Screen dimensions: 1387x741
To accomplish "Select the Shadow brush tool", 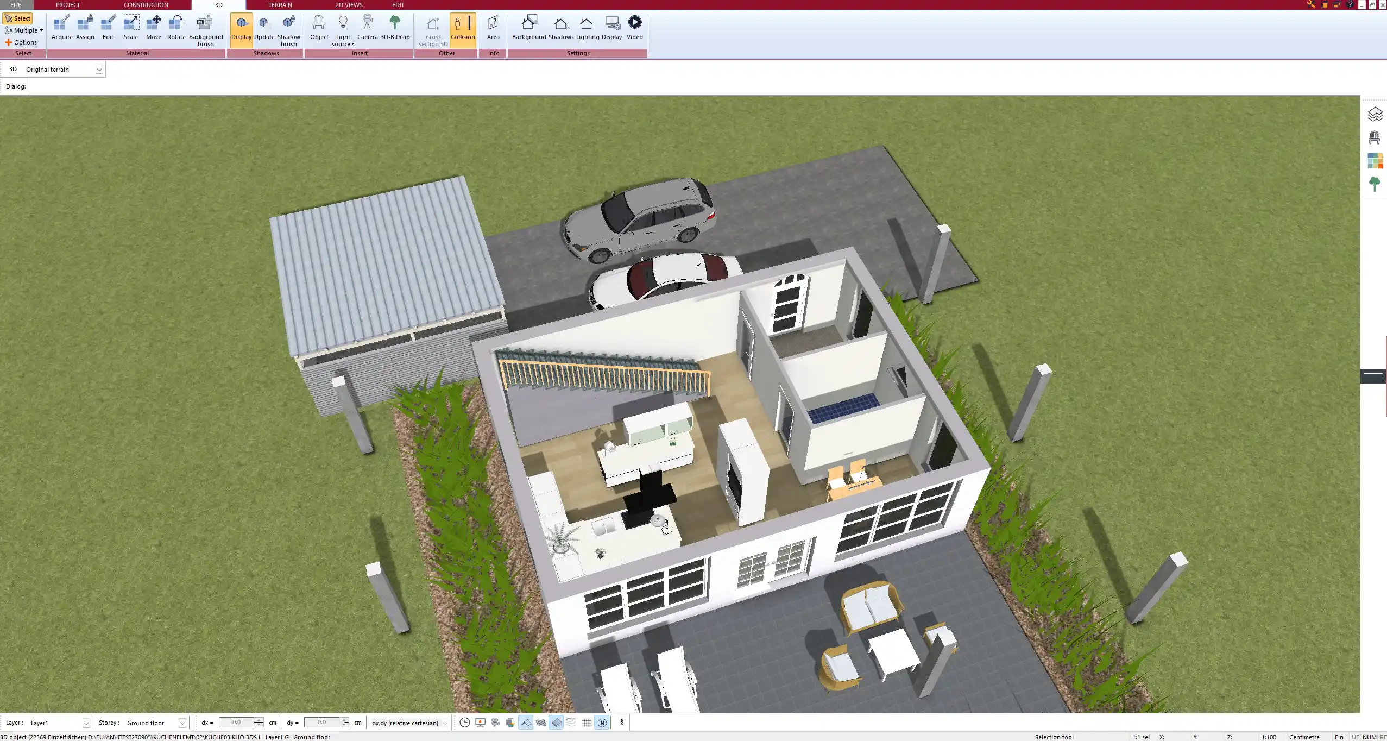I will 289,31.
